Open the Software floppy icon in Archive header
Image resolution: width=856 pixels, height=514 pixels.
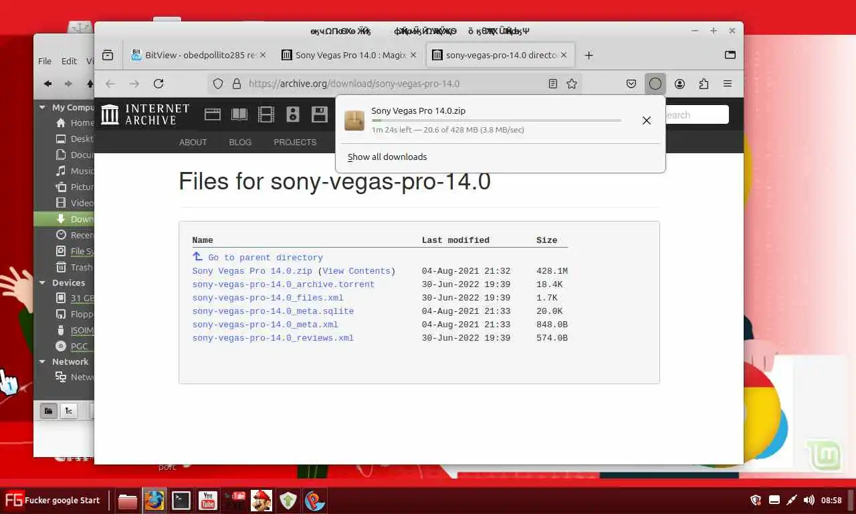click(x=320, y=114)
